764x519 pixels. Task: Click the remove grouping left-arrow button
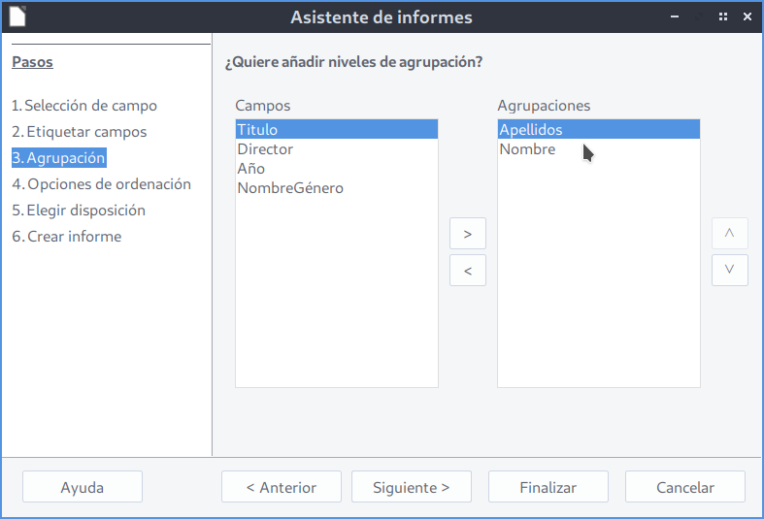[468, 271]
